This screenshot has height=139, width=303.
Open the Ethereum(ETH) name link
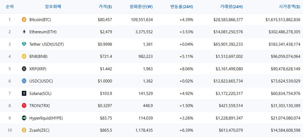[x=43, y=32]
